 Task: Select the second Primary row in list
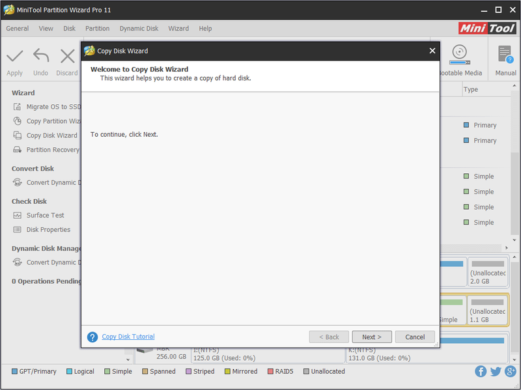point(480,141)
